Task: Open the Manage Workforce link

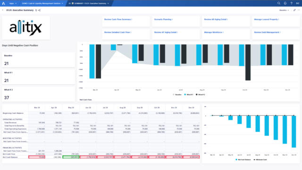Action: pos(214,32)
